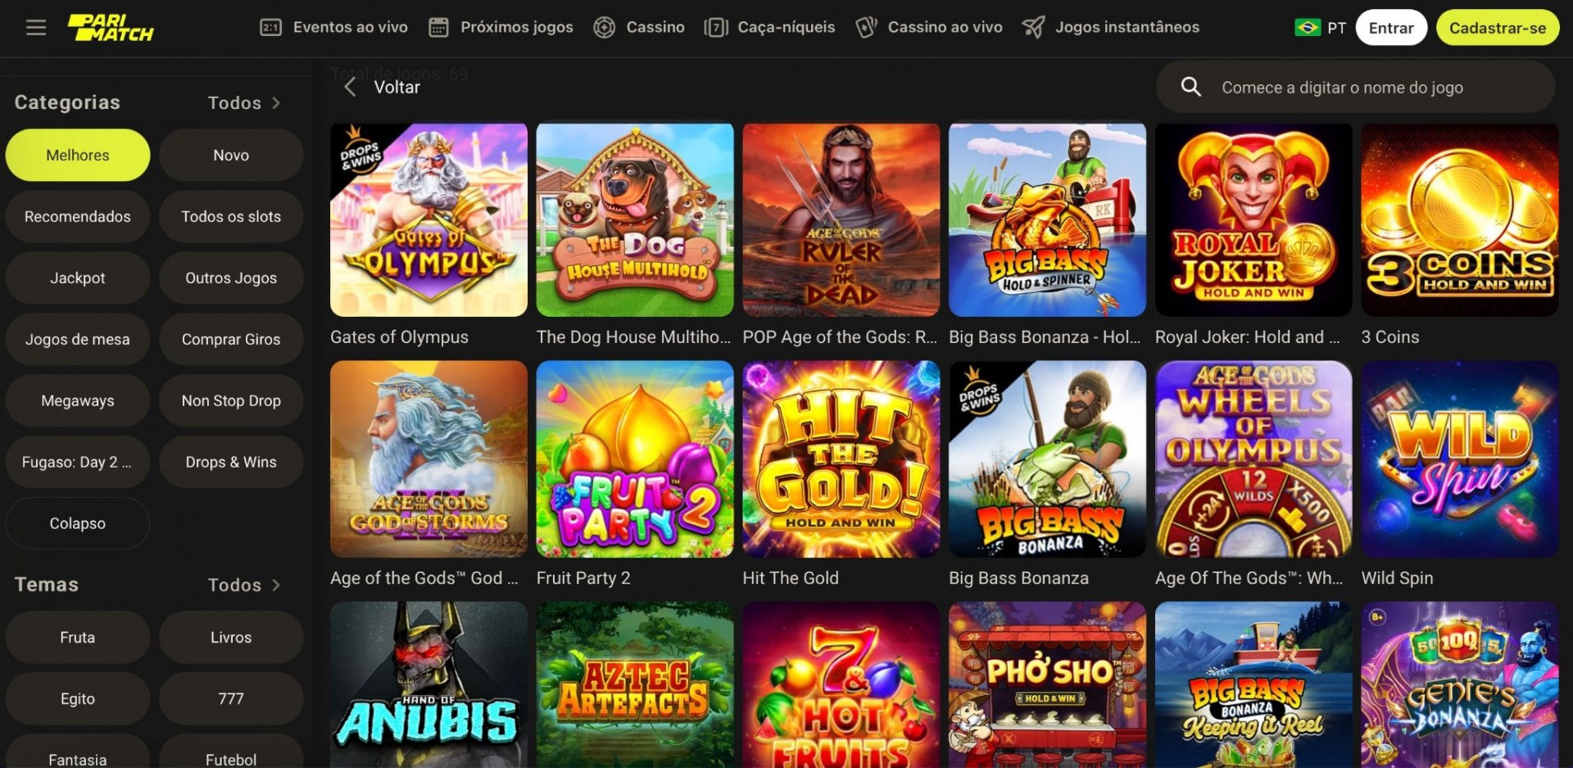This screenshot has width=1573, height=768.
Task: Go back using the Voltar arrow
Action: click(x=350, y=87)
